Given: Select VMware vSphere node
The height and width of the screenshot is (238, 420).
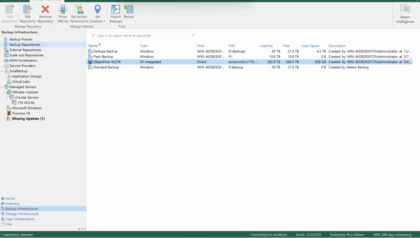Looking at the screenshot, I should pos(25,92).
